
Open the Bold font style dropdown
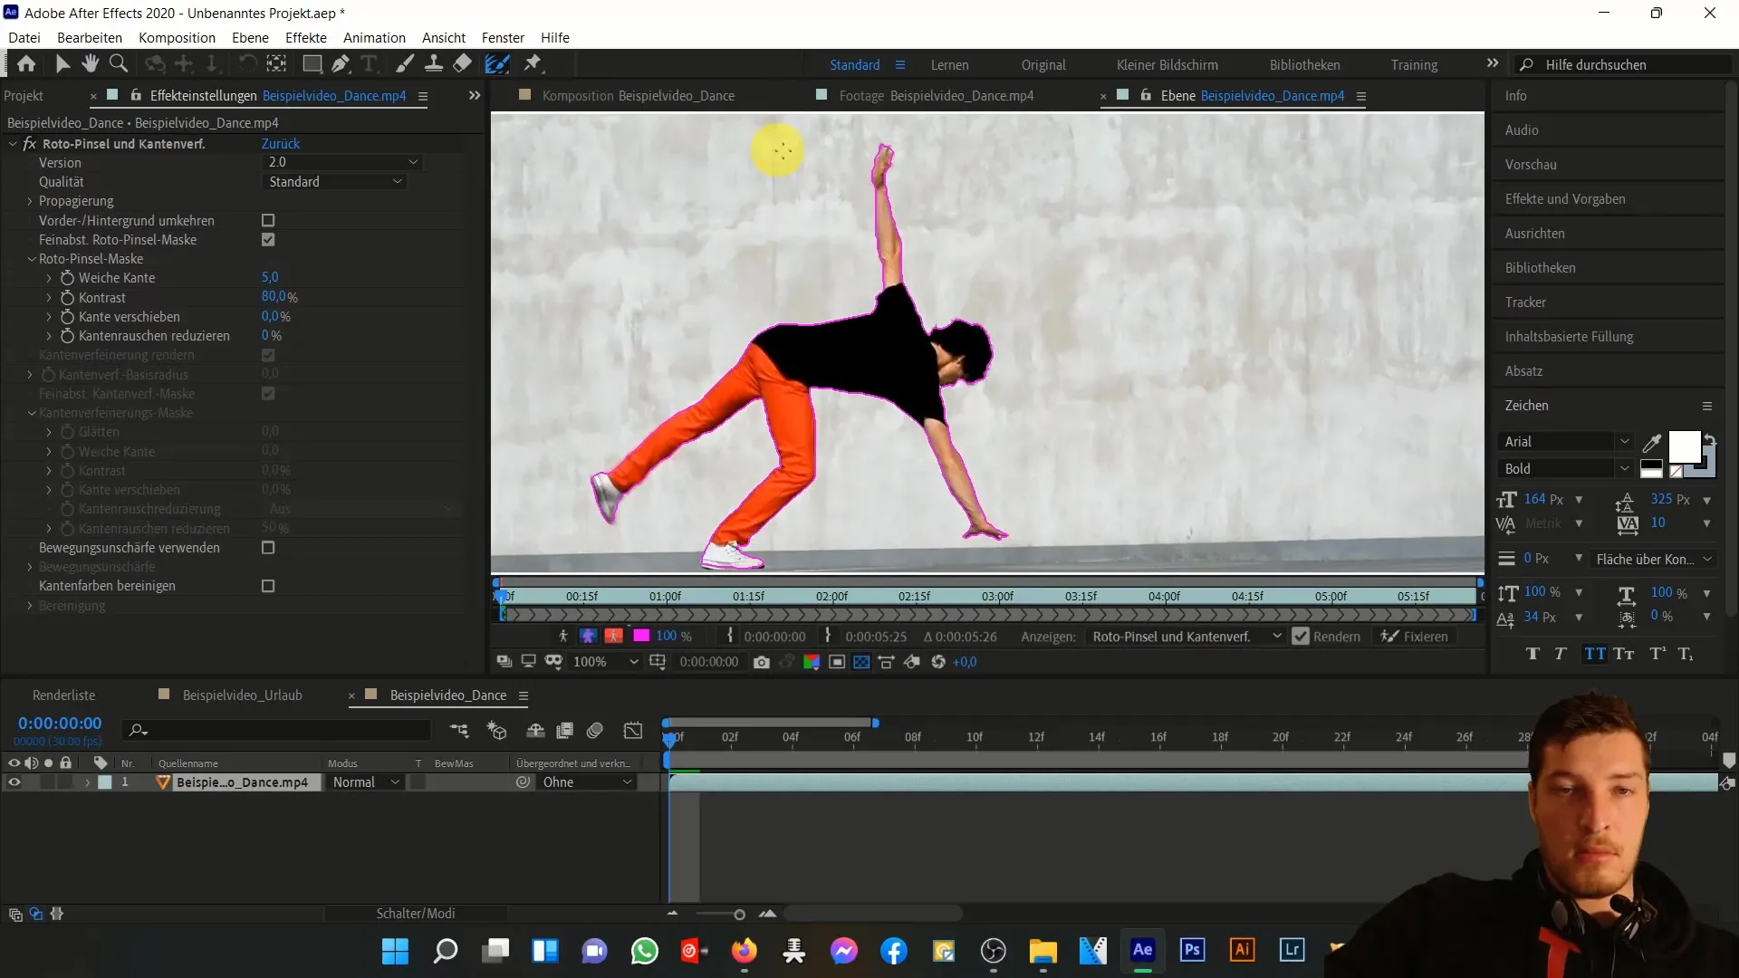coord(1566,469)
